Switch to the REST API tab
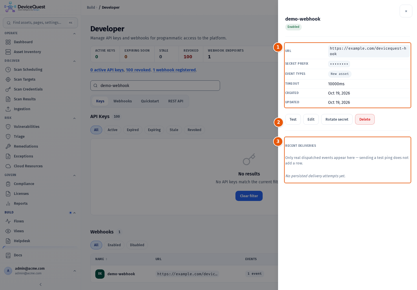The width and height of the screenshot is (417, 290). coord(176,101)
